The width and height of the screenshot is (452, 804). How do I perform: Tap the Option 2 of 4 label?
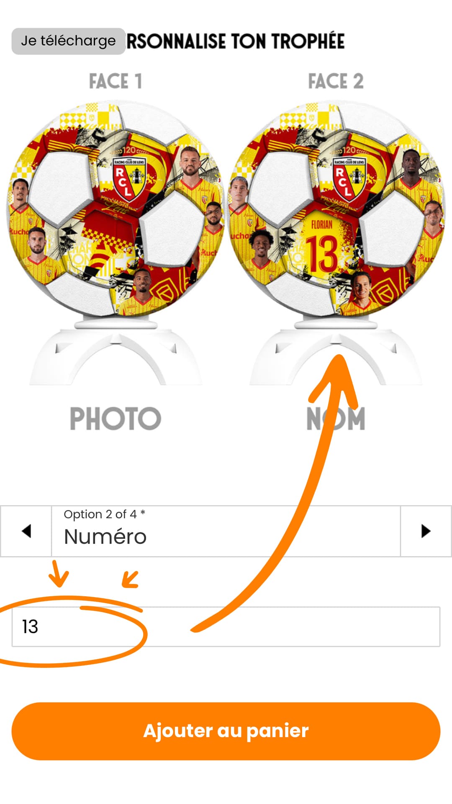click(104, 514)
